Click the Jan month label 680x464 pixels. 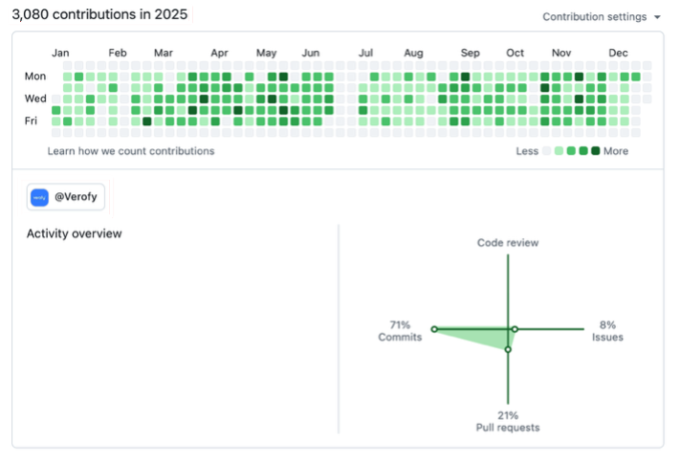pyautogui.click(x=60, y=53)
